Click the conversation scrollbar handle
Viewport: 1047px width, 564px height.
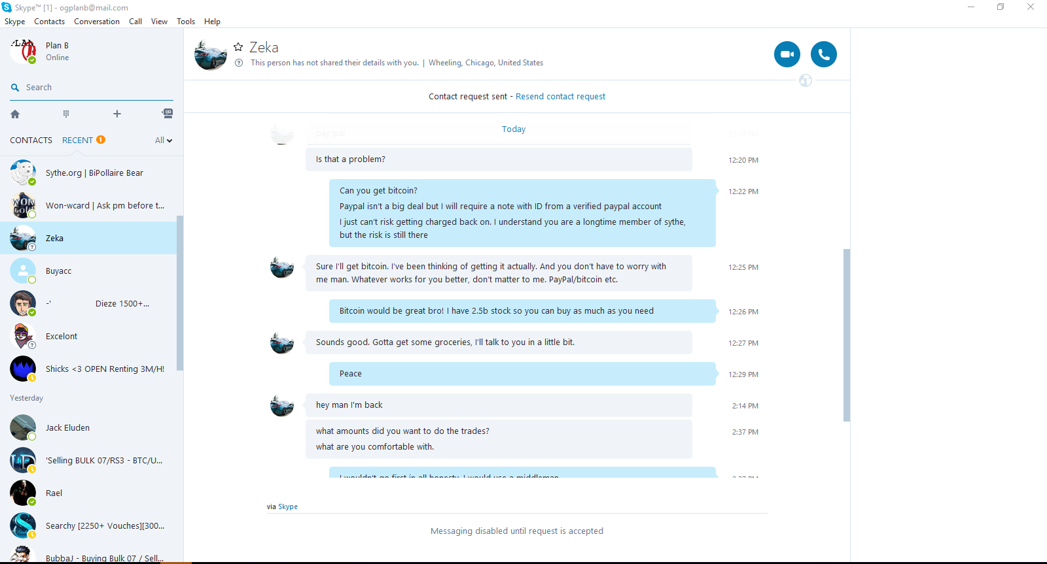847,335
